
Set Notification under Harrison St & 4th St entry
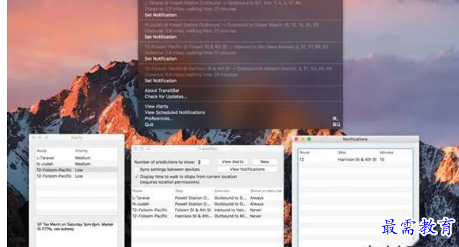160,81
